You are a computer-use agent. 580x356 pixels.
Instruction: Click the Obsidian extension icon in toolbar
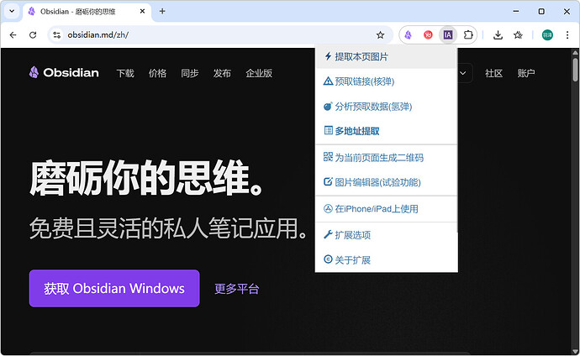409,34
